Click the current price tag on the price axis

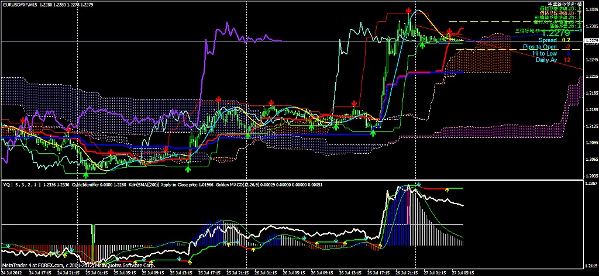coord(591,40)
